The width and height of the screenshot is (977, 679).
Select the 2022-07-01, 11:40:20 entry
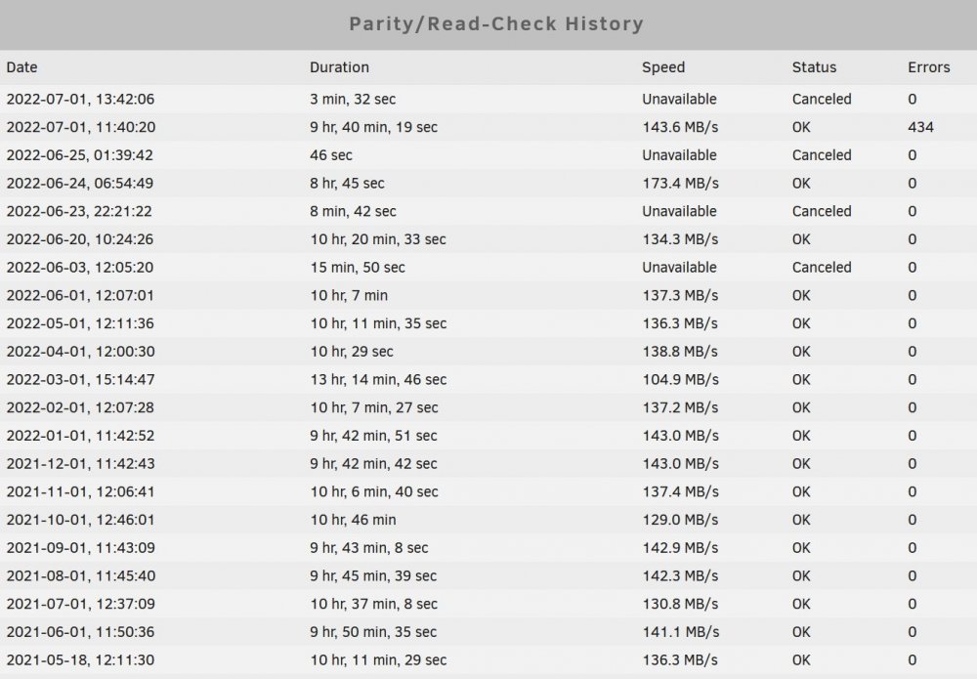coord(488,127)
